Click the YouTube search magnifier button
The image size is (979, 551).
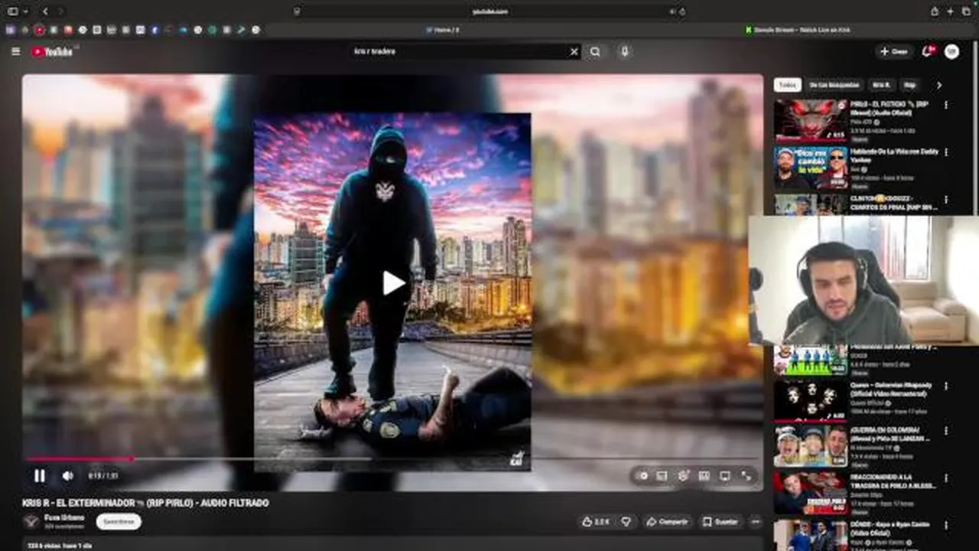click(x=595, y=51)
